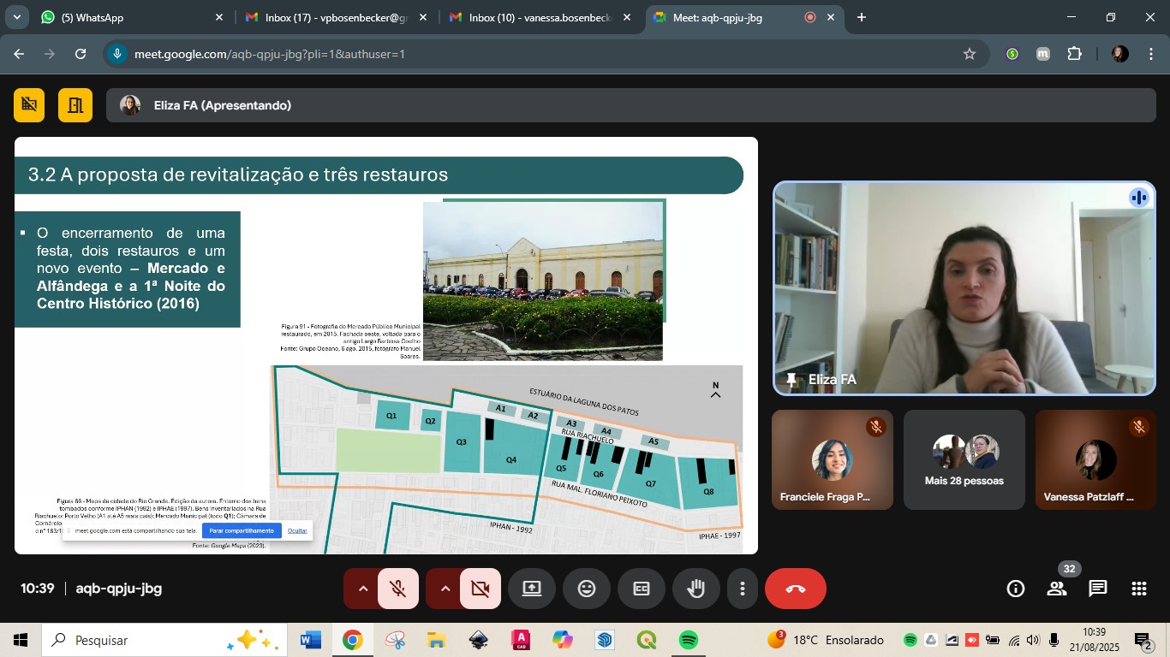Click the Mais 28 pessoas tile
The width and height of the screenshot is (1170, 657).
tap(964, 459)
